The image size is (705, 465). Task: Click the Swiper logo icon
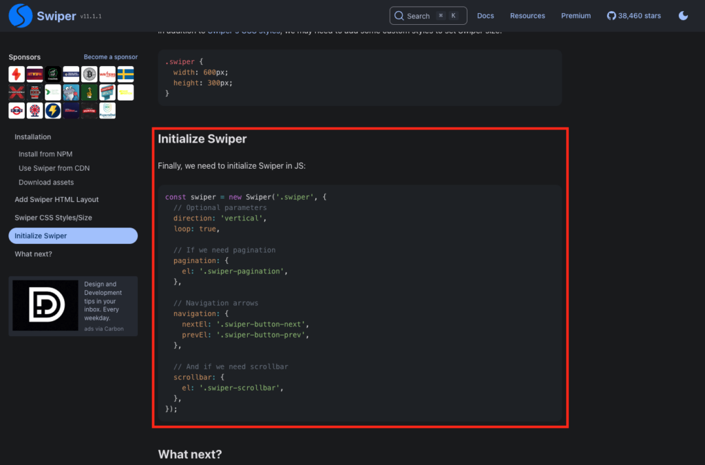[x=21, y=16]
